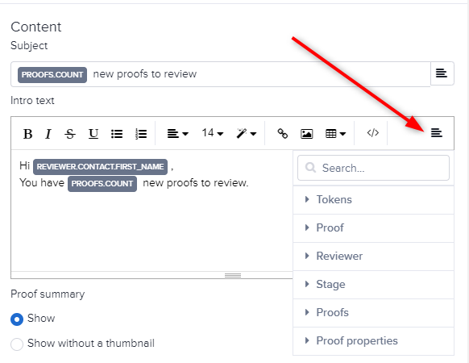
Task: Expand the Proofs category
Action: (x=373, y=313)
